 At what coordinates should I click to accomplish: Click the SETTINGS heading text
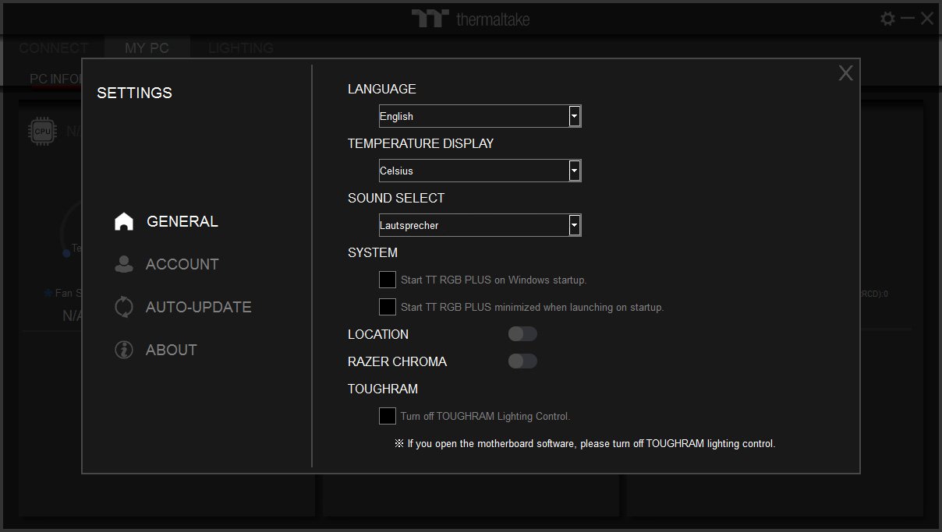pos(134,93)
